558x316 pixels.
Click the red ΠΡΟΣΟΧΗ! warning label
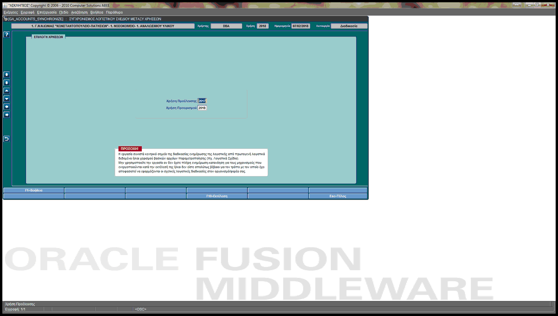(130, 149)
